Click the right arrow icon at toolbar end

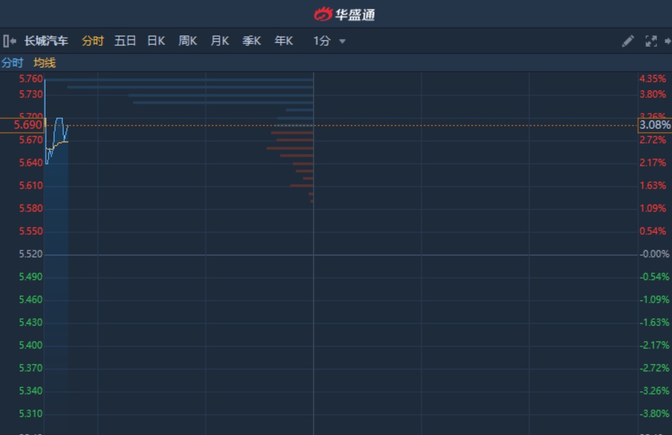[x=668, y=41]
